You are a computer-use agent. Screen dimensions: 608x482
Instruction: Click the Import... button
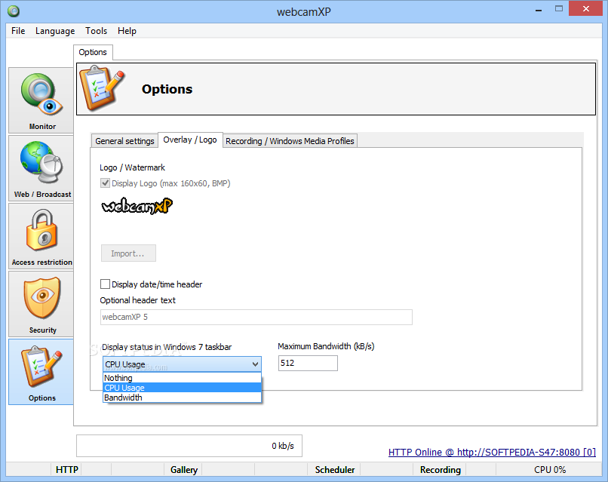(x=128, y=253)
